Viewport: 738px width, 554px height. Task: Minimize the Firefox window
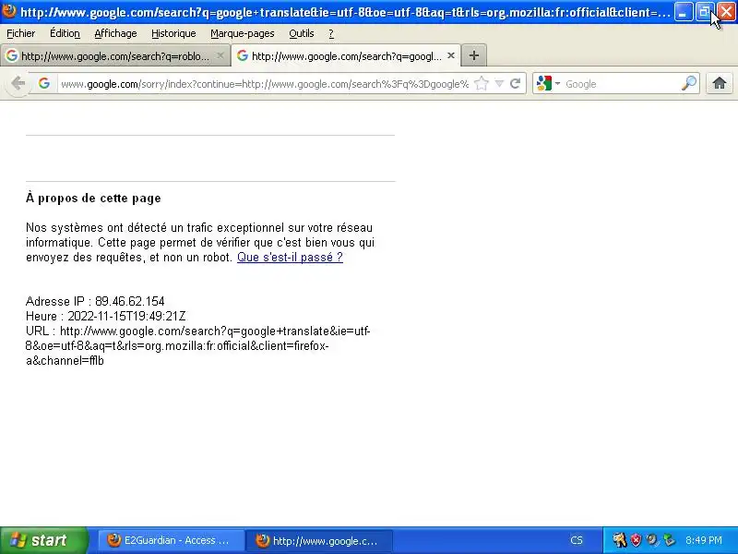[x=684, y=12]
